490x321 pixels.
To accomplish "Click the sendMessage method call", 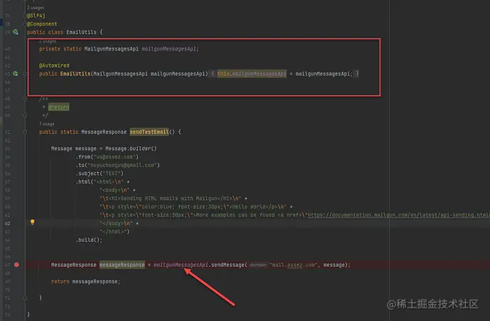I will point(228,265).
